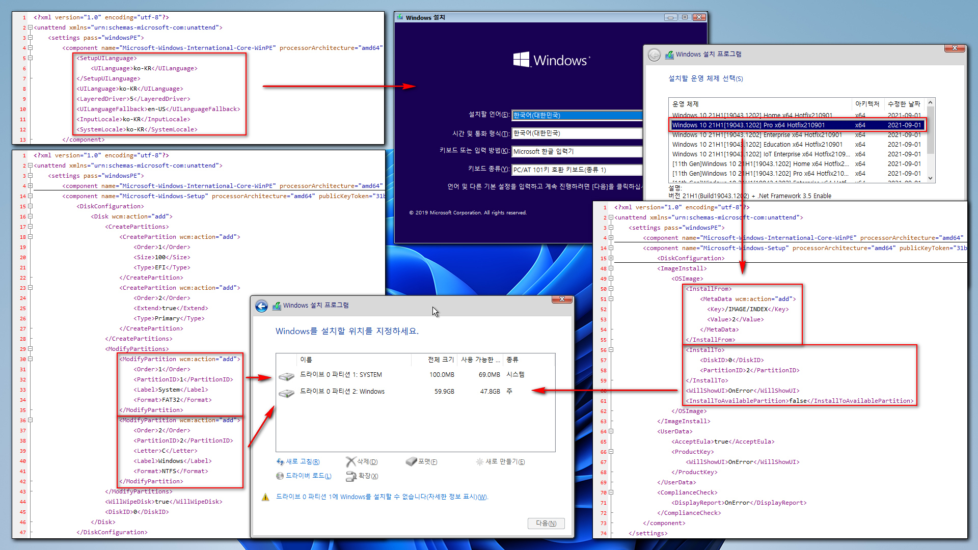The image size is (978, 550).
Task: Click 확장(X) extend partition option
Action: pos(362,476)
